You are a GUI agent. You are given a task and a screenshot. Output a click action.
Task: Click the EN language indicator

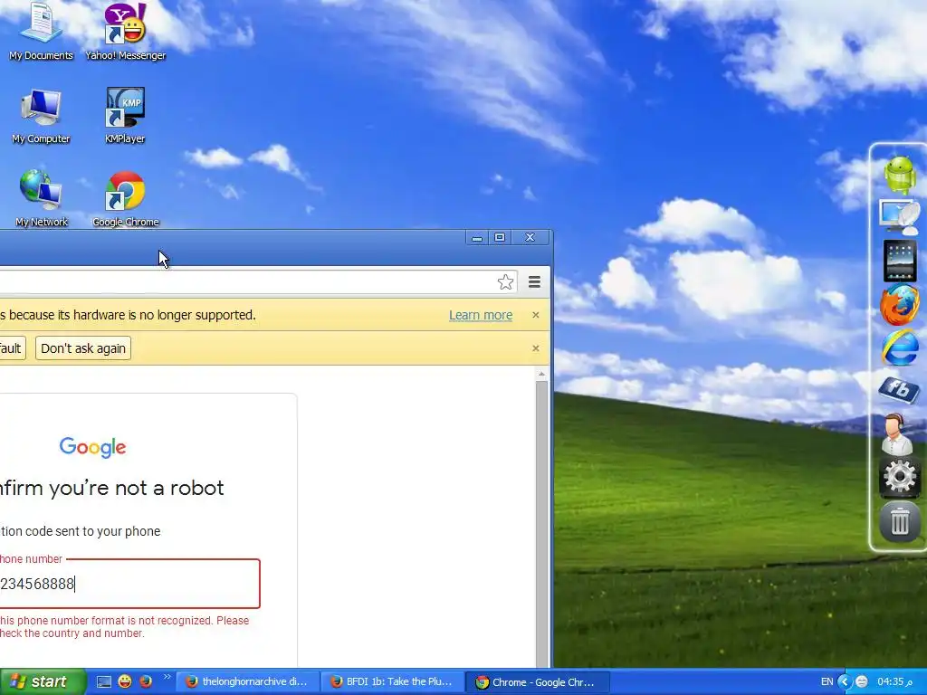827,682
